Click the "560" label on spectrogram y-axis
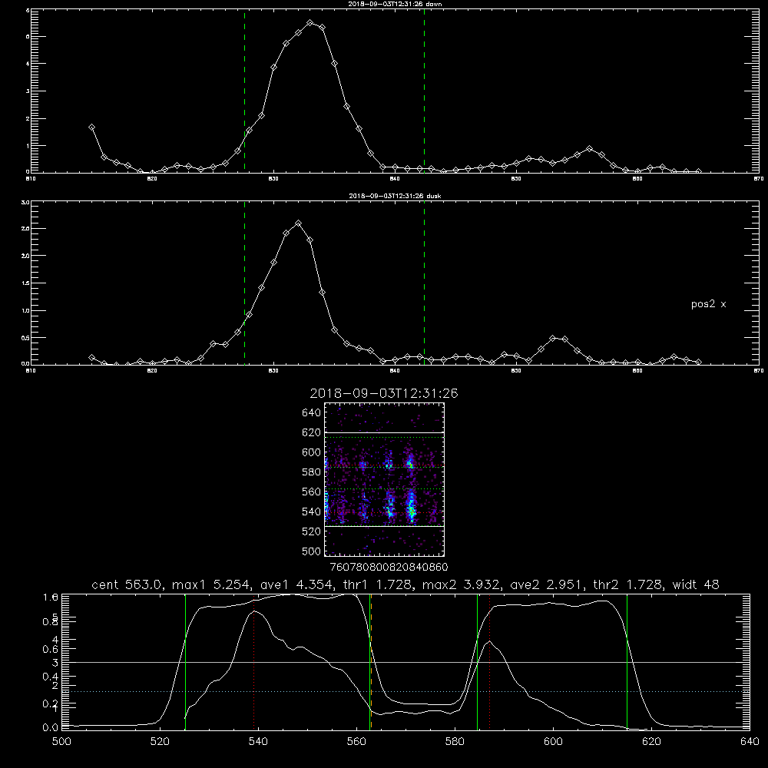Screen dimensions: 768x768 (312, 492)
